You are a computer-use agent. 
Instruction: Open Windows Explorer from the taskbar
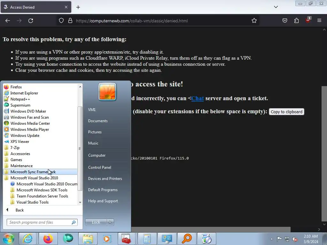[88, 239]
